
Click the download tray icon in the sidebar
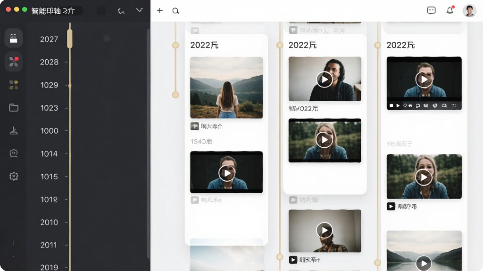(14, 131)
